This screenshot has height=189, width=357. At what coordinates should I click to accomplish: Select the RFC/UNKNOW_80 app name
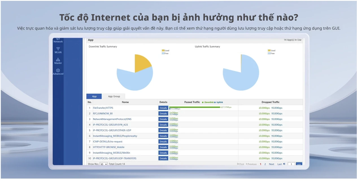point(103,113)
